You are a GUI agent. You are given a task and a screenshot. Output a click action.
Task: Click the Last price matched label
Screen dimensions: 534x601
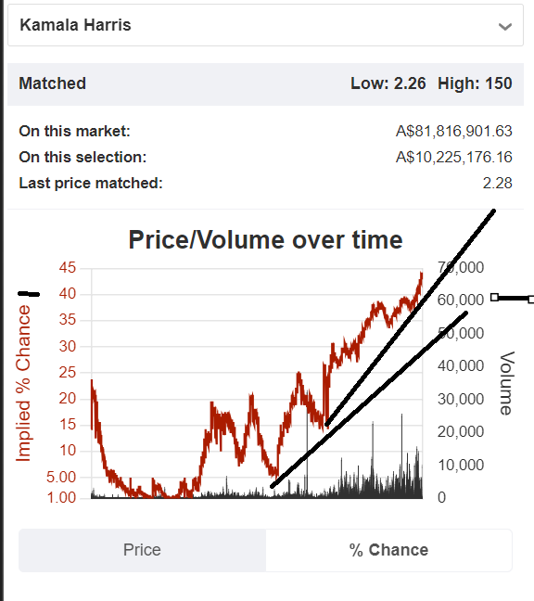click(91, 184)
